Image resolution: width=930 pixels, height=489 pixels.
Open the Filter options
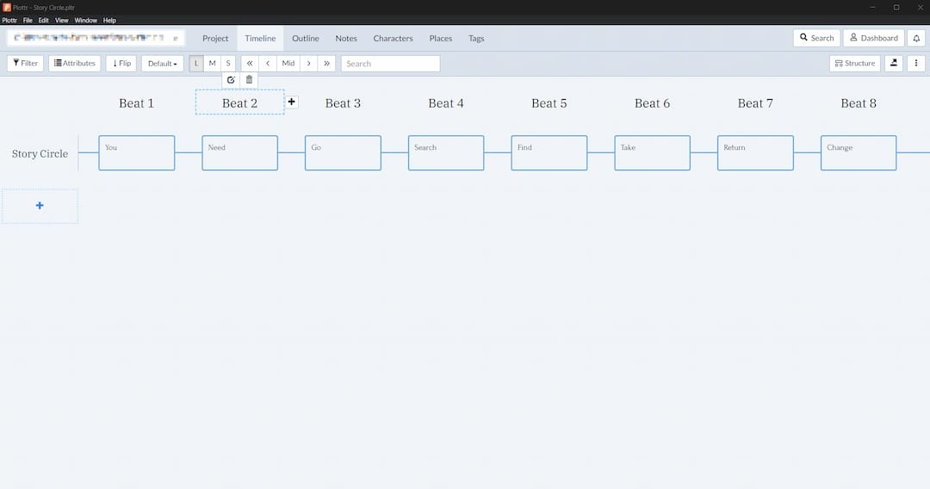tap(25, 64)
